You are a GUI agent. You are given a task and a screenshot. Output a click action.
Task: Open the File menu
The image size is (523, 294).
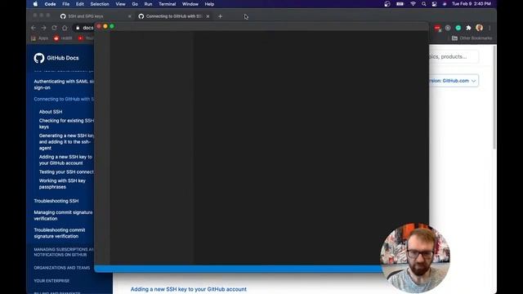coord(66,4)
